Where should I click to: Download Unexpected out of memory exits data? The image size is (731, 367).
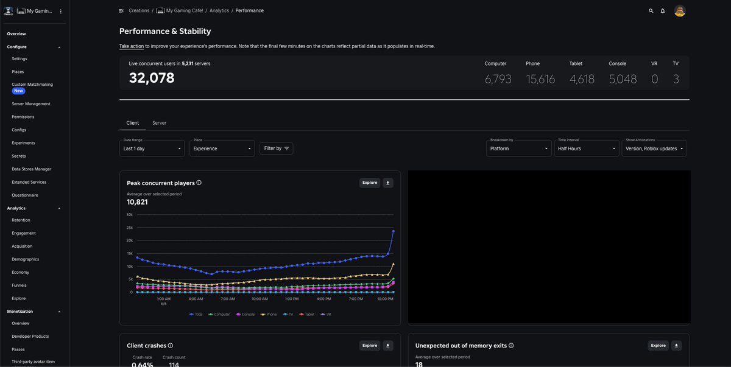pos(676,346)
